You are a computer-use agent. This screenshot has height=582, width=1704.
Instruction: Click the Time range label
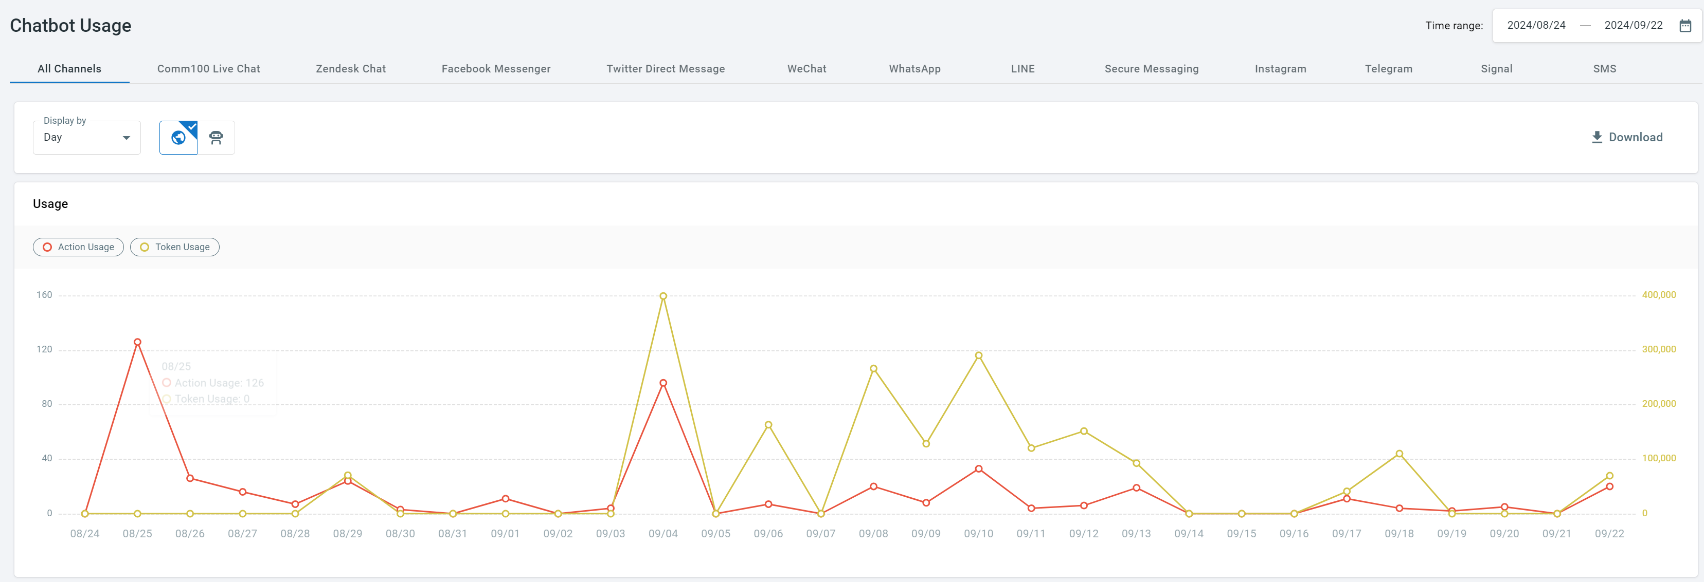[1454, 26]
